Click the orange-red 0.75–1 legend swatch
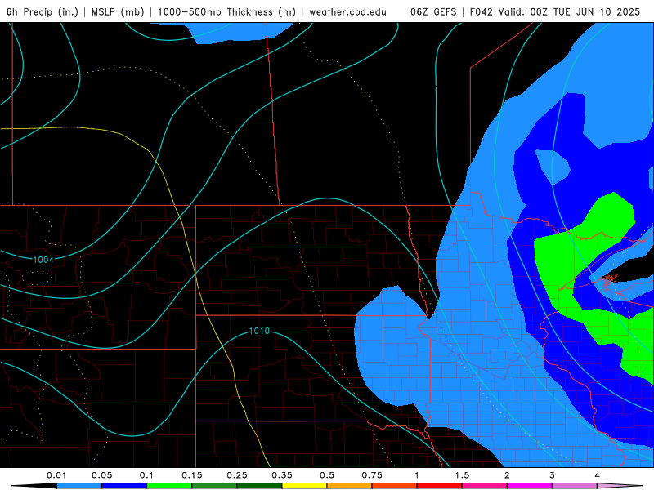 (395, 486)
